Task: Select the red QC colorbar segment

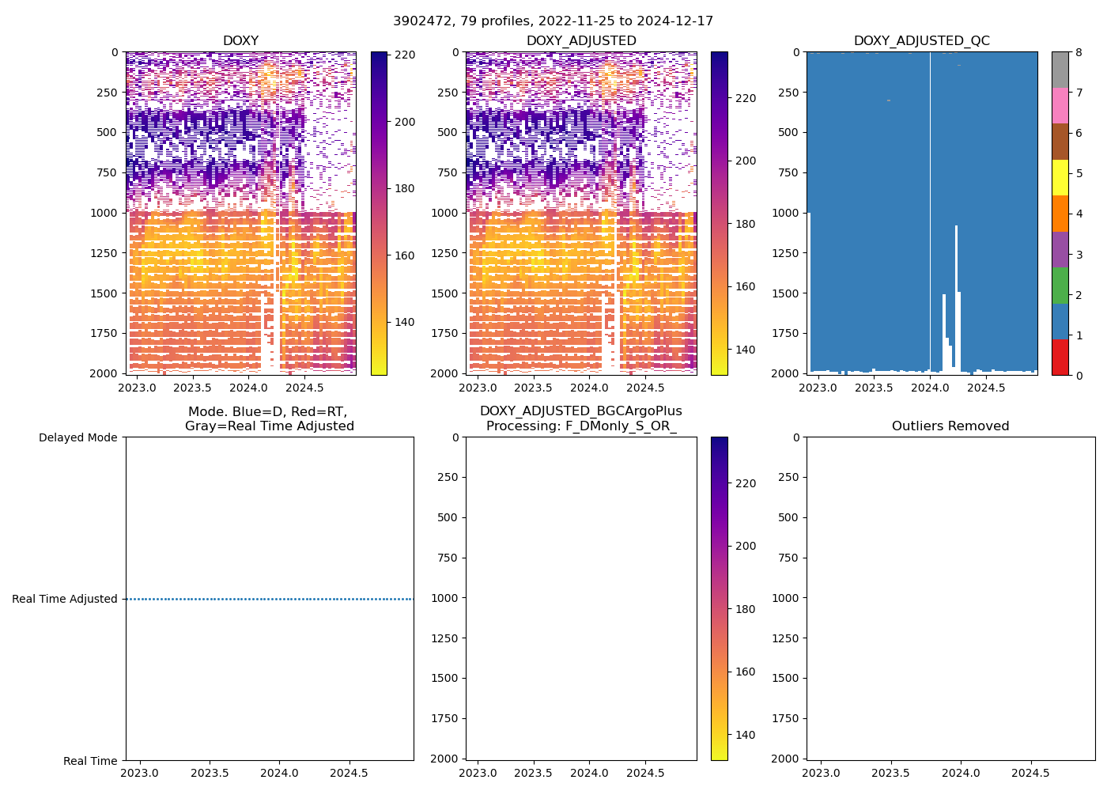Action: pos(1060,358)
